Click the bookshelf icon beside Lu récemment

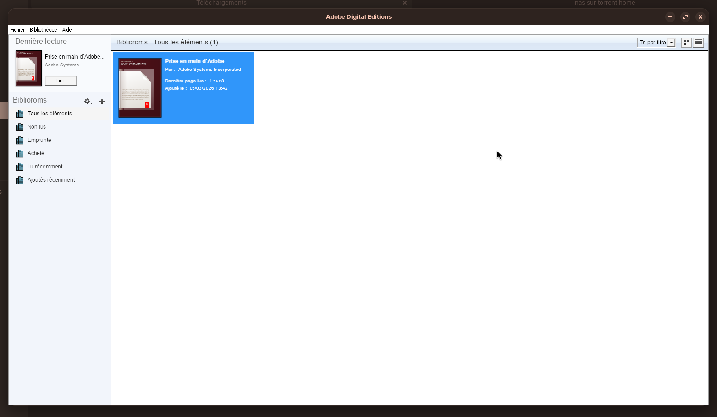pyautogui.click(x=20, y=167)
